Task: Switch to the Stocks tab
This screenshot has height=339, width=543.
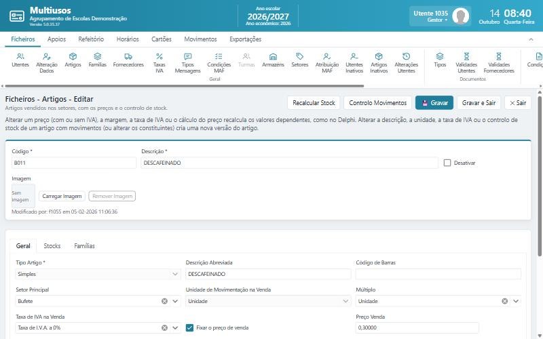Action: (52, 246)
